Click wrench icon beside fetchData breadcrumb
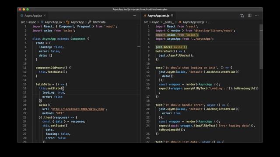 coord(89,22)
